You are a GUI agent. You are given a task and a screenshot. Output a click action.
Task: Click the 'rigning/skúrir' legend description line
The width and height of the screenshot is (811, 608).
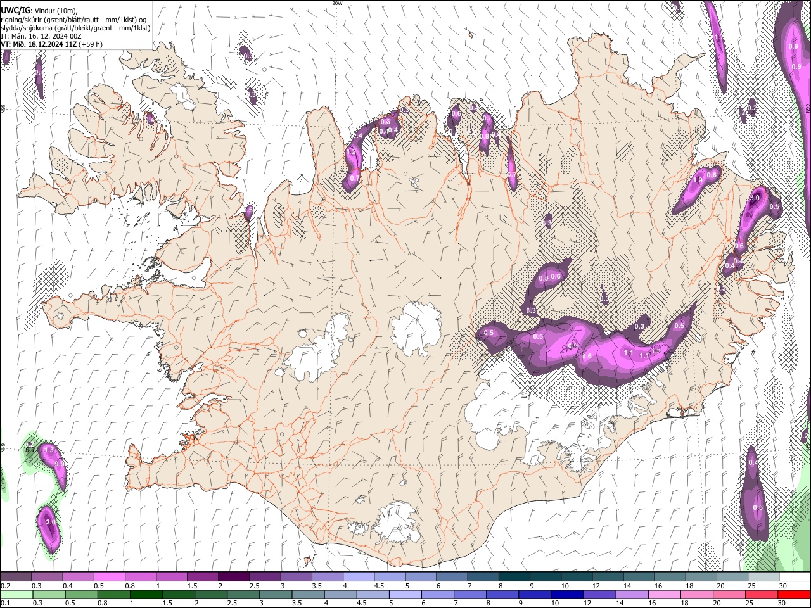coord(74,19)
